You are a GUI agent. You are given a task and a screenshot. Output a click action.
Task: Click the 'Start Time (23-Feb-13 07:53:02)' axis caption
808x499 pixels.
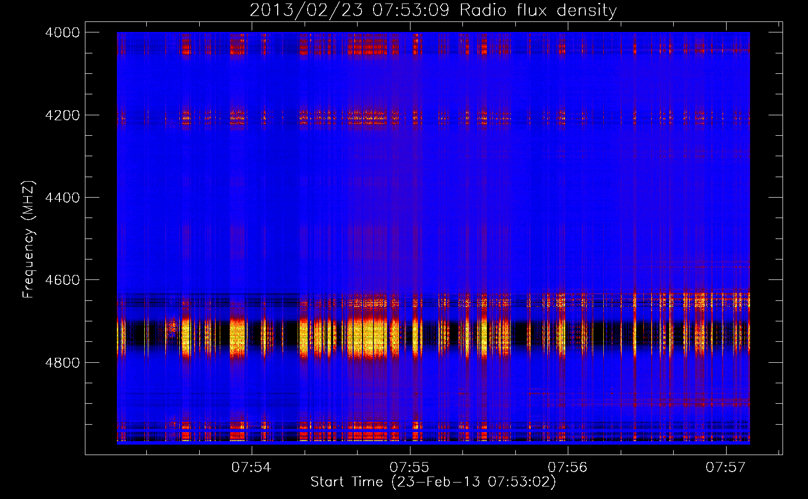[433, 482]
